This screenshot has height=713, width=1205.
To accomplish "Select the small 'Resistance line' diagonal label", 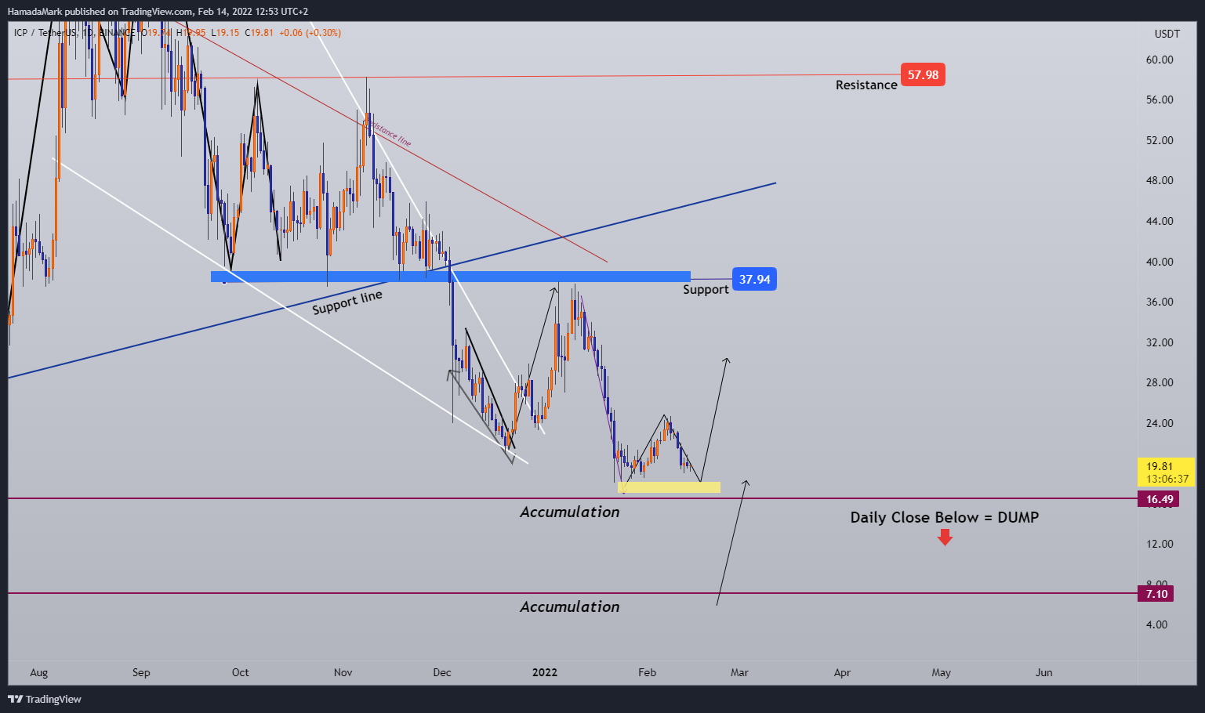I will click(387, 132).
